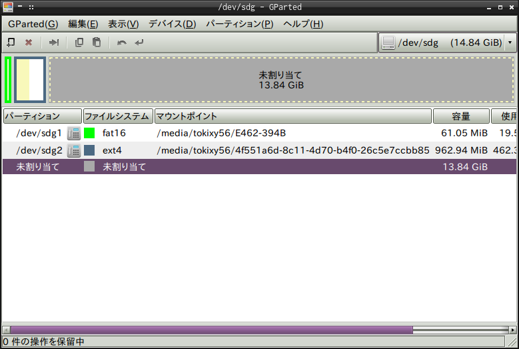Click the Delete partition red X icon

pos(29,43)
